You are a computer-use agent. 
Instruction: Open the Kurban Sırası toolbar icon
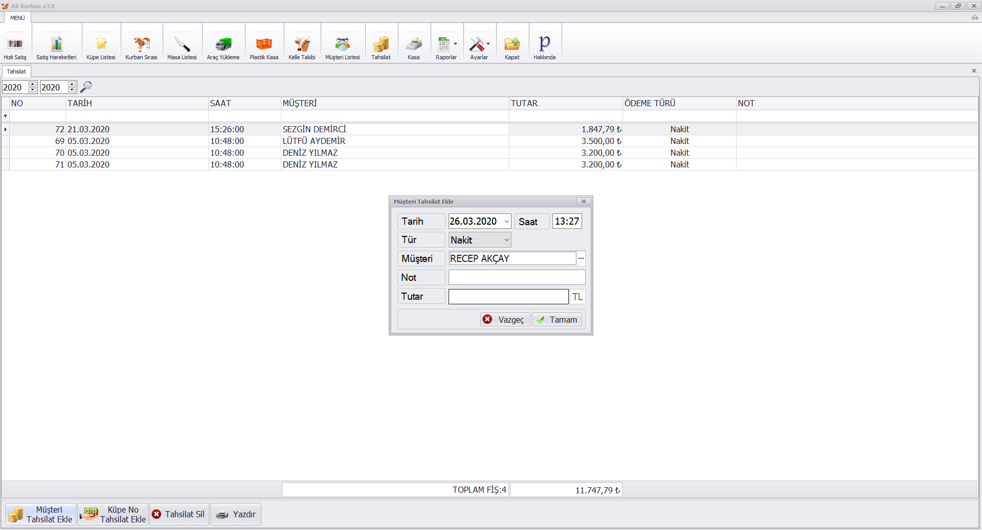click(x=141, y=44)
